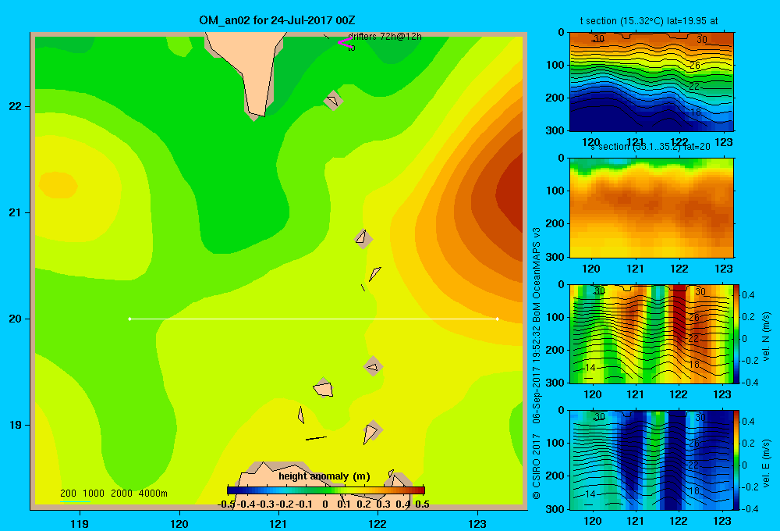This screenshot has width=780, height=531.
Task: Click latitude label 20 on main map
Action: pyautogui.click(x=16, y=319)
